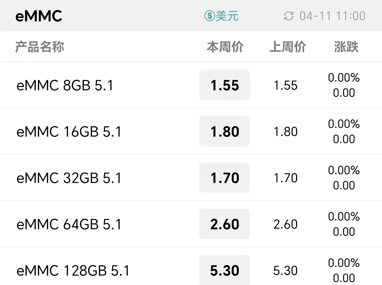
Task: Open the eMMC 8GB 5.1 product row
Action: tap(65, 86)
